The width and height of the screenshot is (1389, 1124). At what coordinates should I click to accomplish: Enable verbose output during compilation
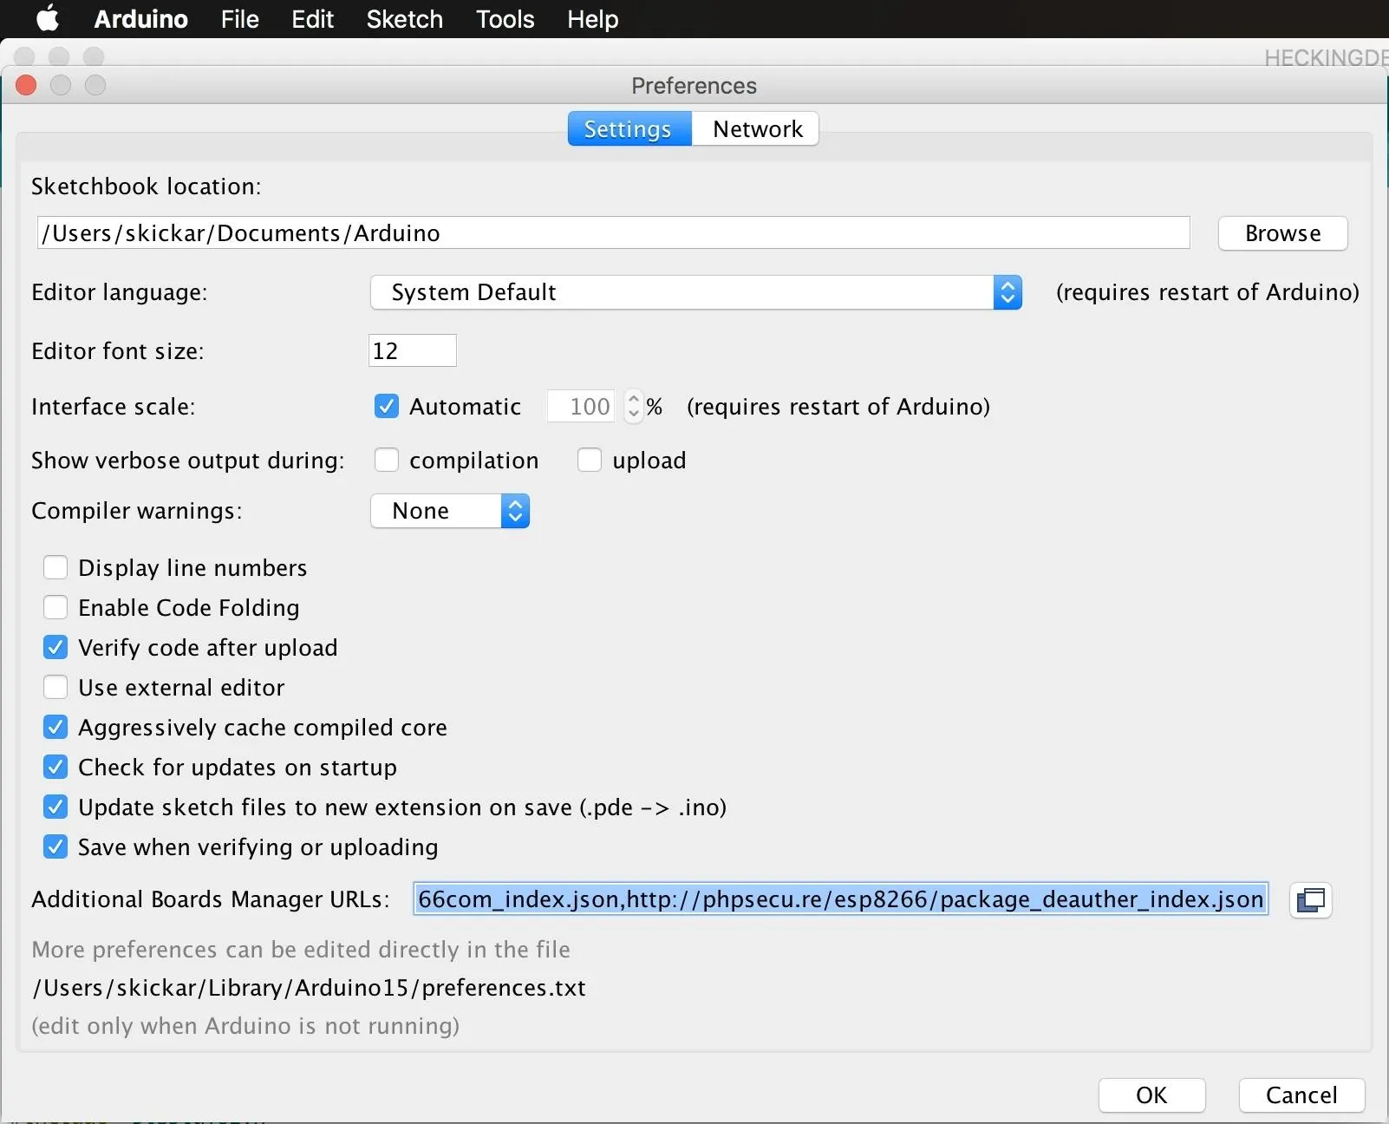click(387, 460)
